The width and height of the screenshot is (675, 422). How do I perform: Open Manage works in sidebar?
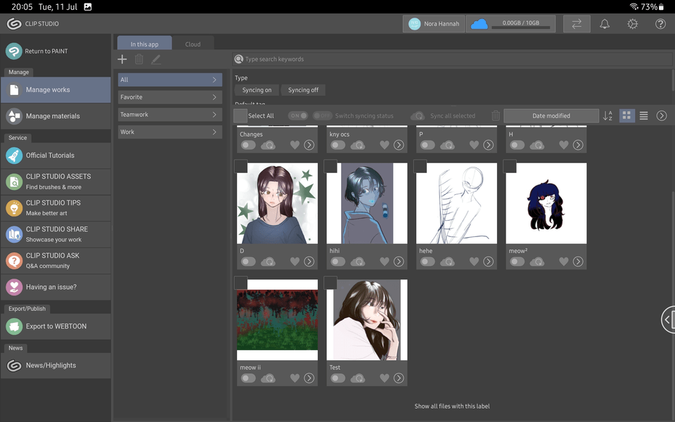(56, 90)
